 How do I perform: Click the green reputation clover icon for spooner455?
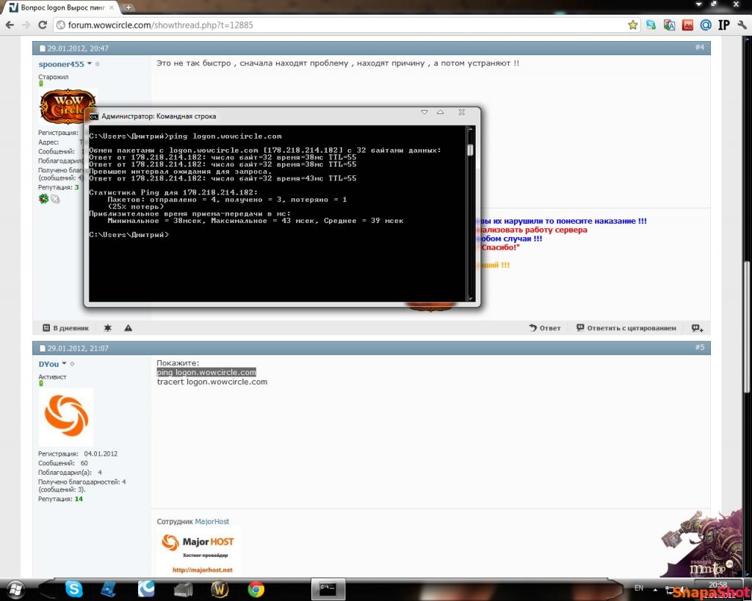tap(43, 199)
